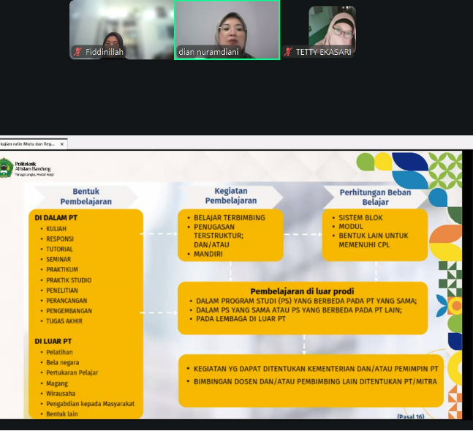This screenshot has height=431, width=473.
Task: Select the 'kajian rutin Mutu dan Reg' tab
Action: (x=29, y=144)
